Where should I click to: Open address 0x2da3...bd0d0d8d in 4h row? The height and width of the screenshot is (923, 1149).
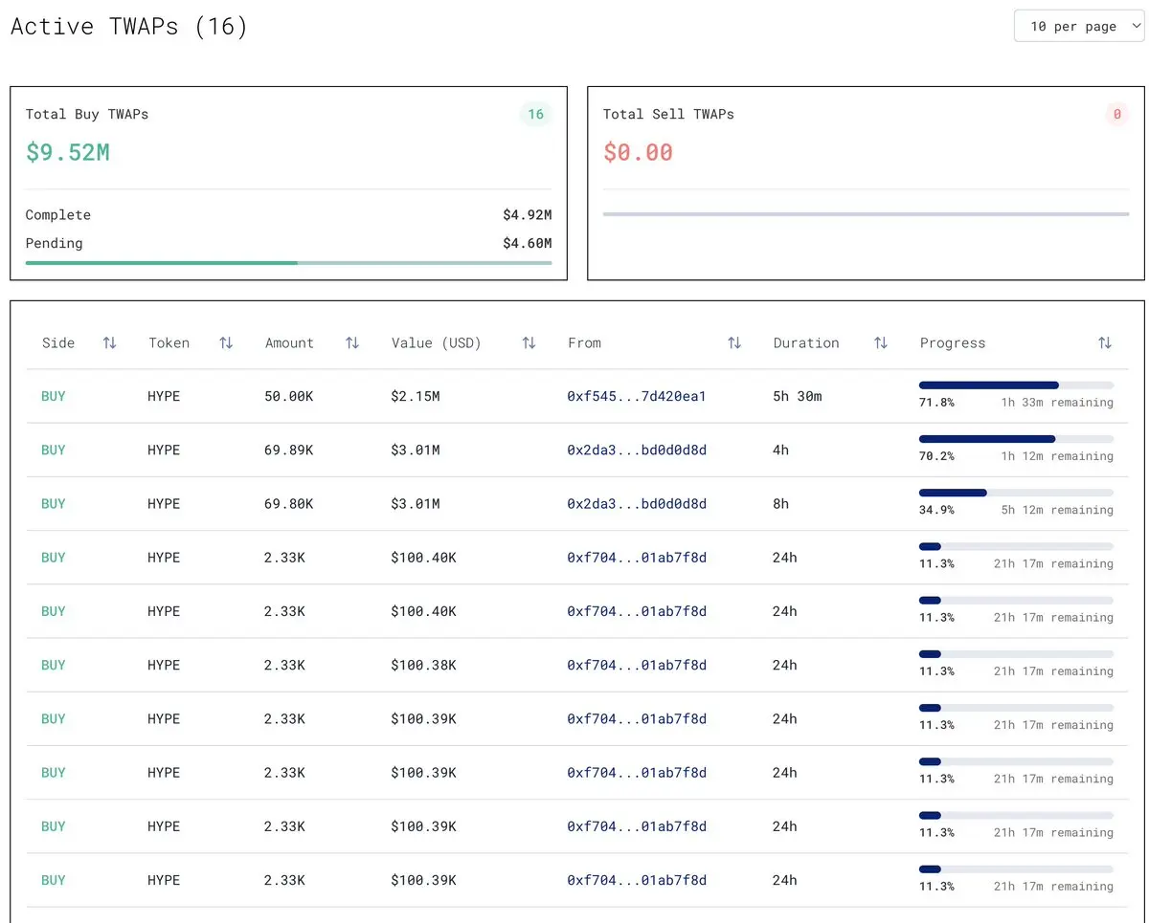pyautogui.click(x=637, y=450)
